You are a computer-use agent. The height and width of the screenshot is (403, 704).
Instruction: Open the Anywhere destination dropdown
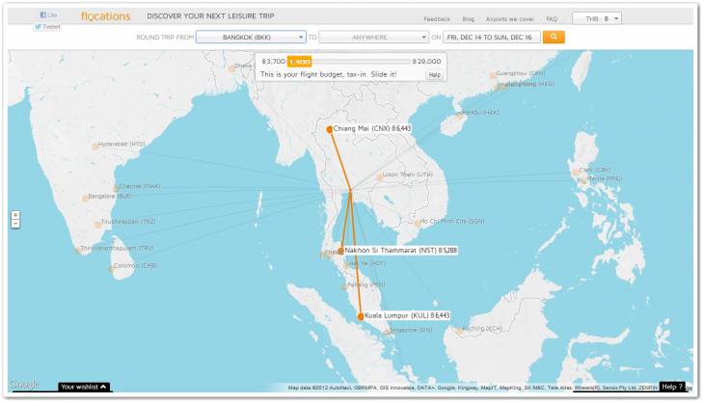pos(373,37)
